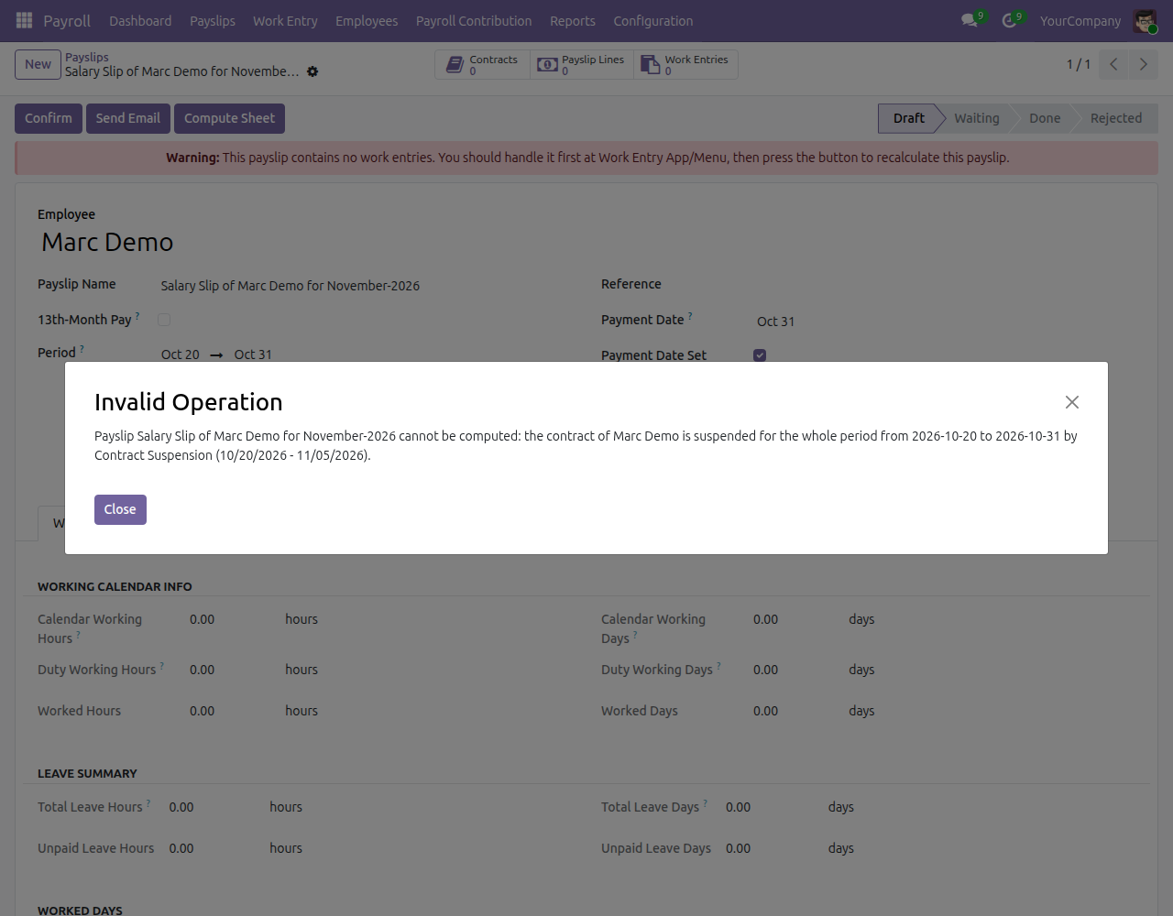Open the gear actions icon beside title
Viewport: 1173px width, 916px height.
tap(312, 71)
